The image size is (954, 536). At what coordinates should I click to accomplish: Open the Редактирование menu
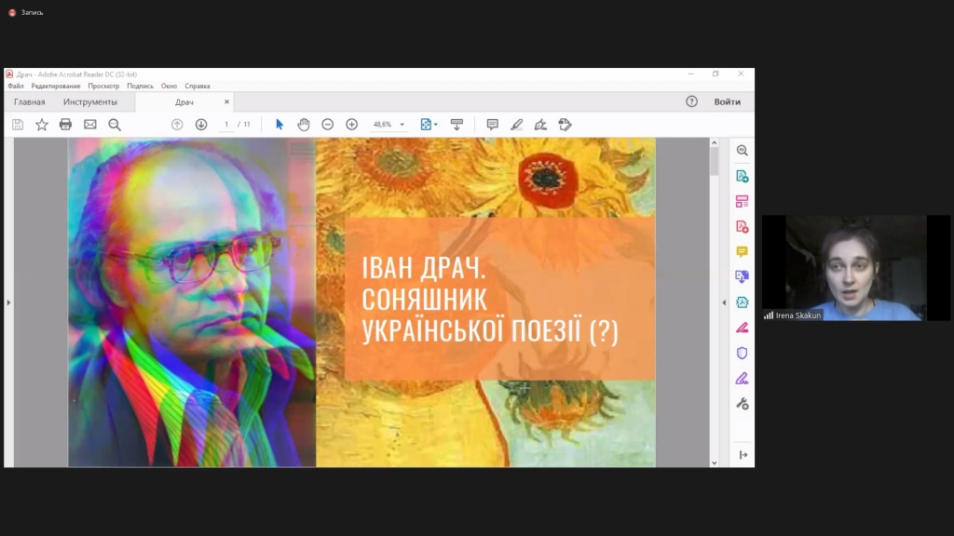click(x=56, y=87)
